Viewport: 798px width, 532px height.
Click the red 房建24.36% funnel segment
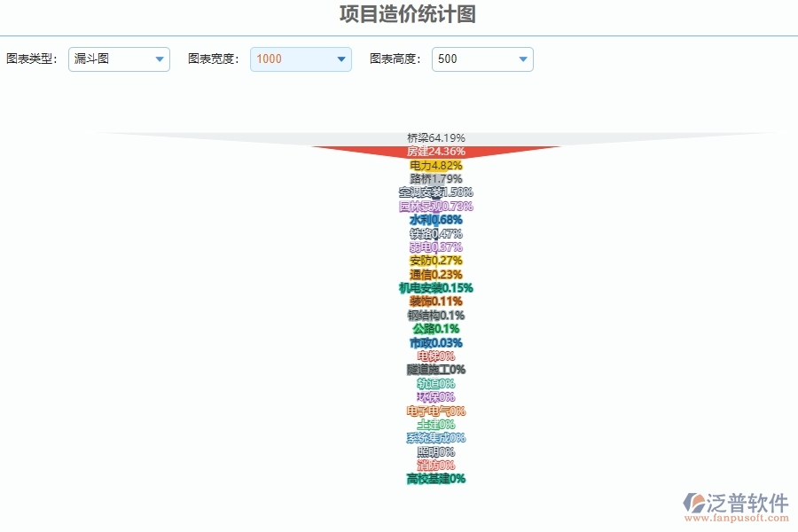click(x=434, y=152)
